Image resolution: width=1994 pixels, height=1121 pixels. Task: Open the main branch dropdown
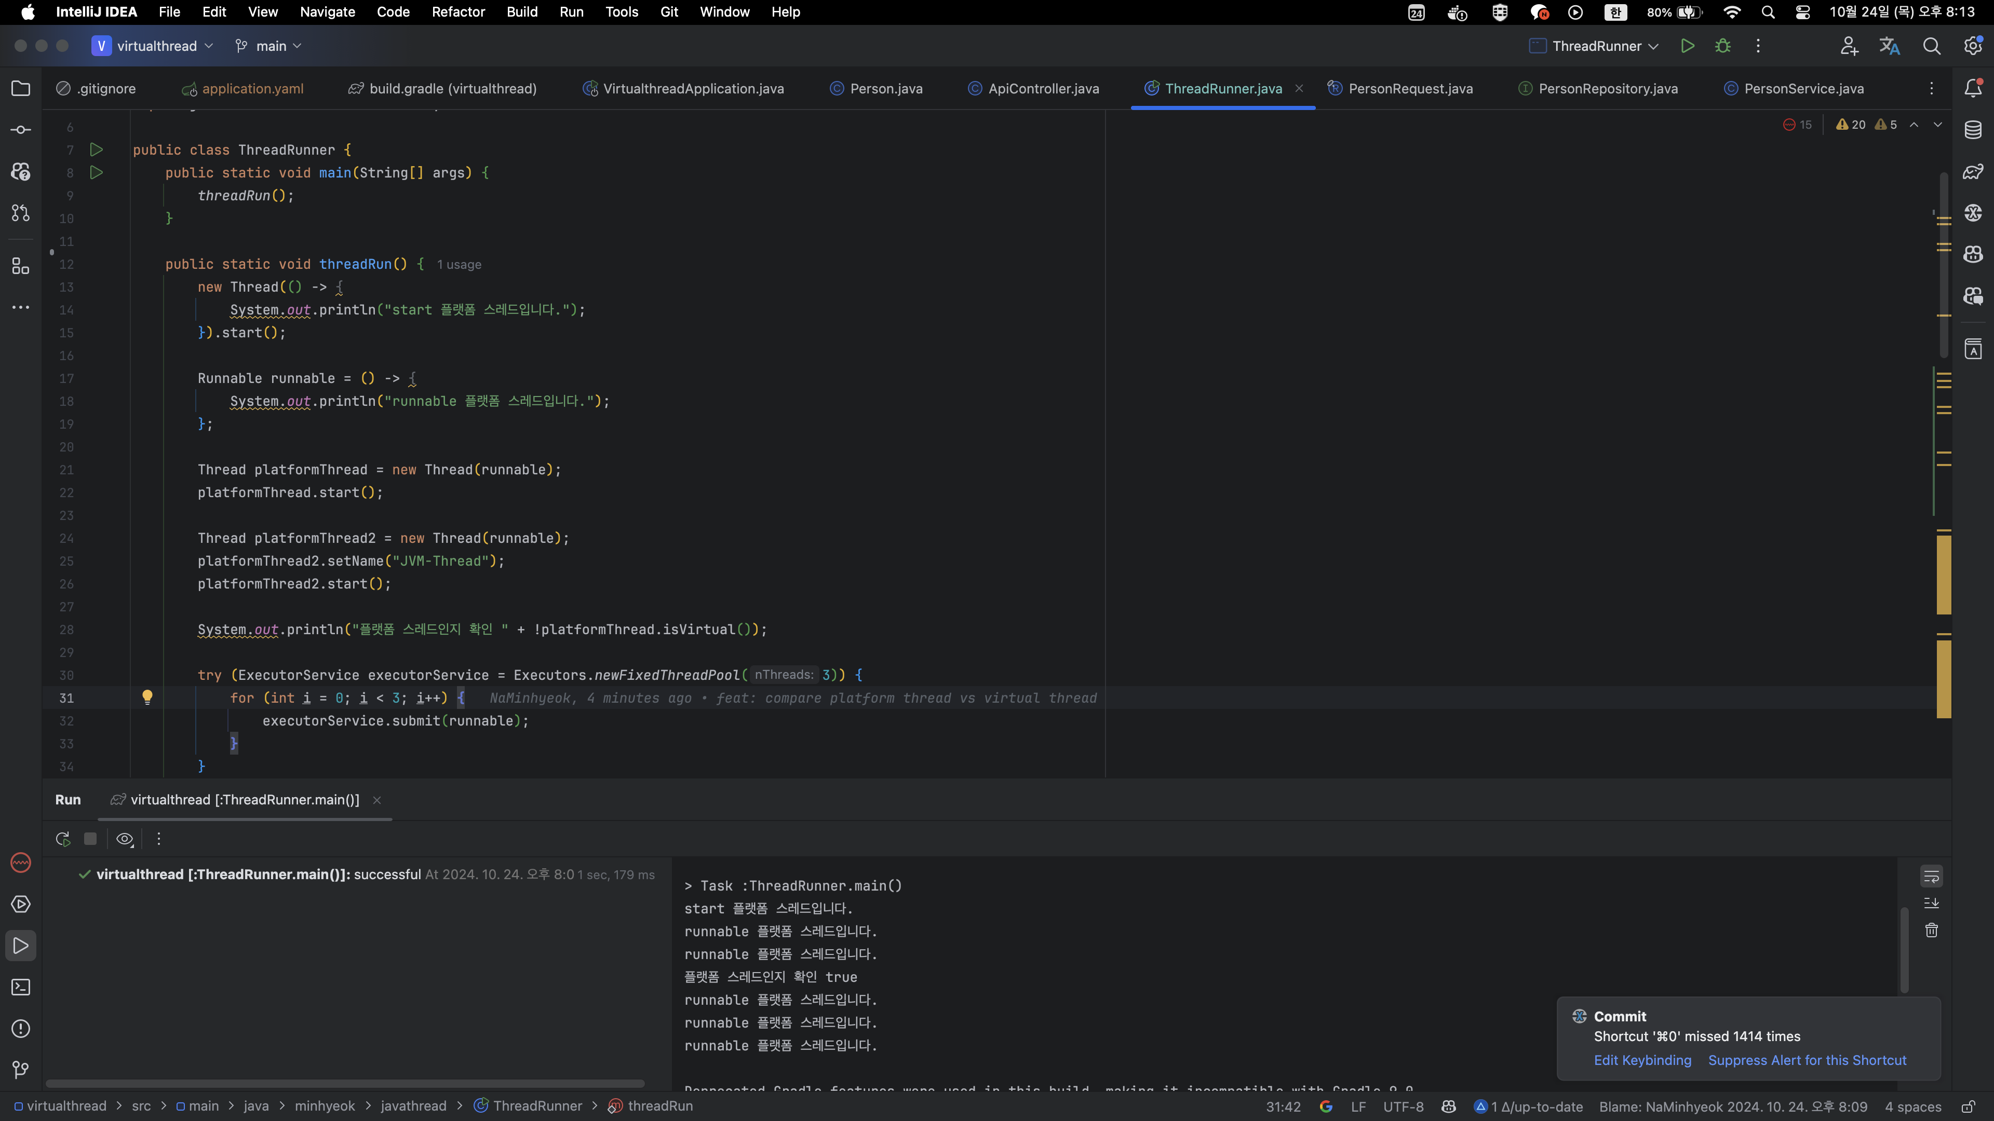click(267, 46)
